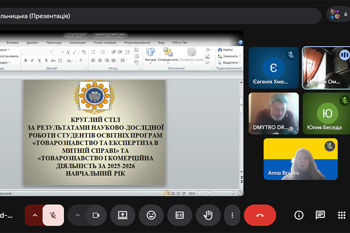Screen dimensions: 350x233
Task: Click the present screen icon
Action: pos(122,215)
